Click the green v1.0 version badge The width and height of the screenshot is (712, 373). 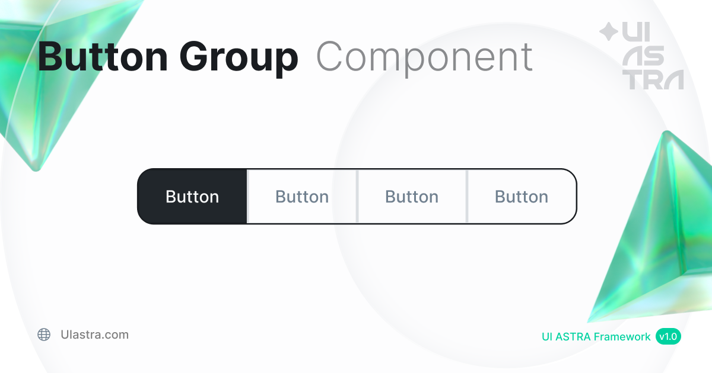click(668, 337)
